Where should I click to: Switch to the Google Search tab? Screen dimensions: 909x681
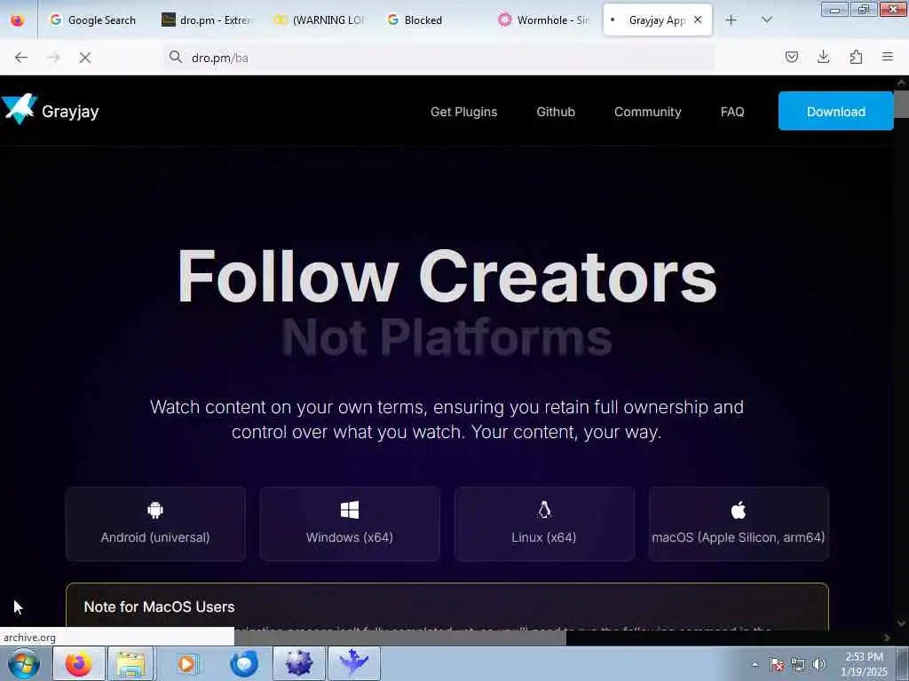coord(92,20)
